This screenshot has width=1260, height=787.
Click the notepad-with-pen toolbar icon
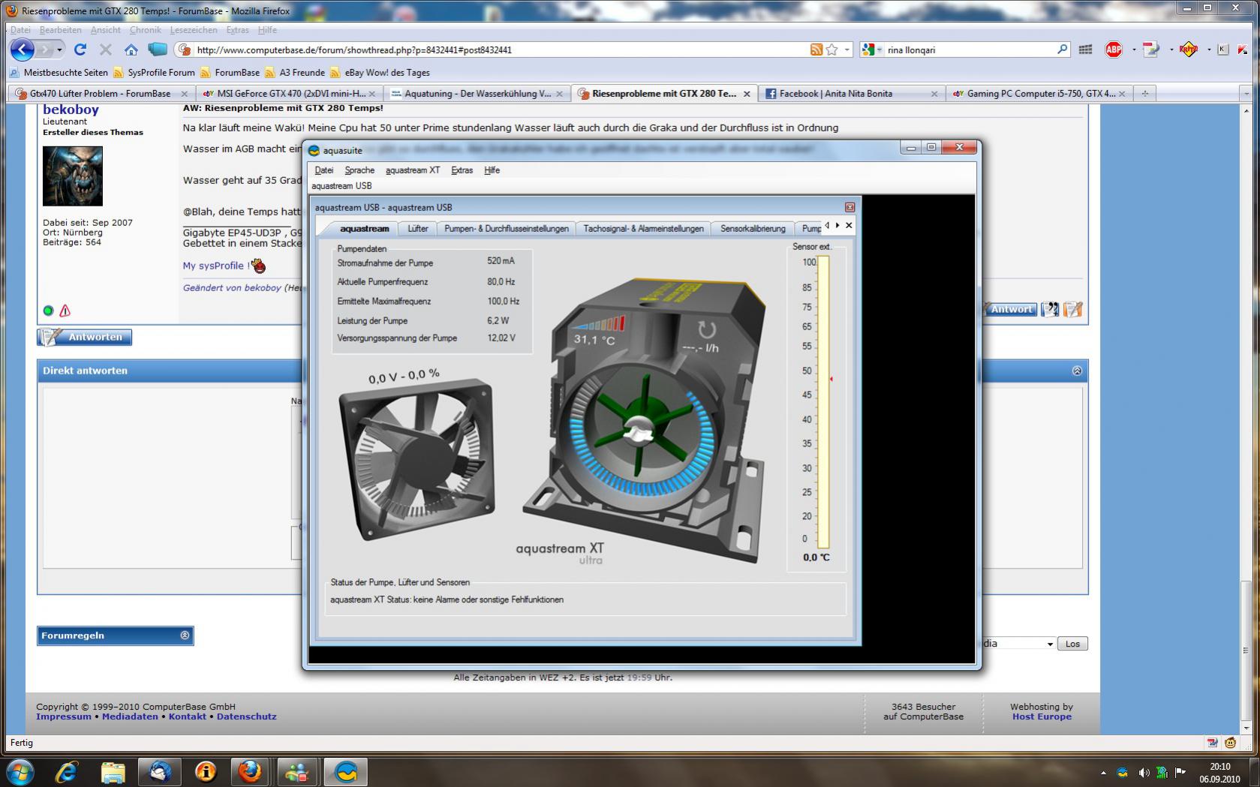click(1150, 50)
